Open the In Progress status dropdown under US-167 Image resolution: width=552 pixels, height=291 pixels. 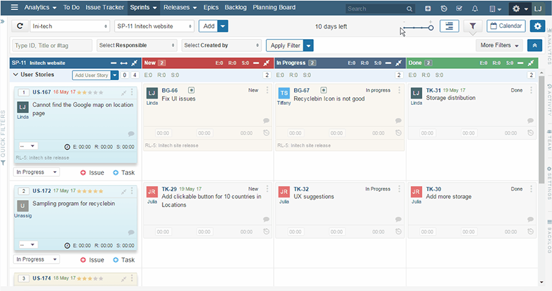coord(37,172)
